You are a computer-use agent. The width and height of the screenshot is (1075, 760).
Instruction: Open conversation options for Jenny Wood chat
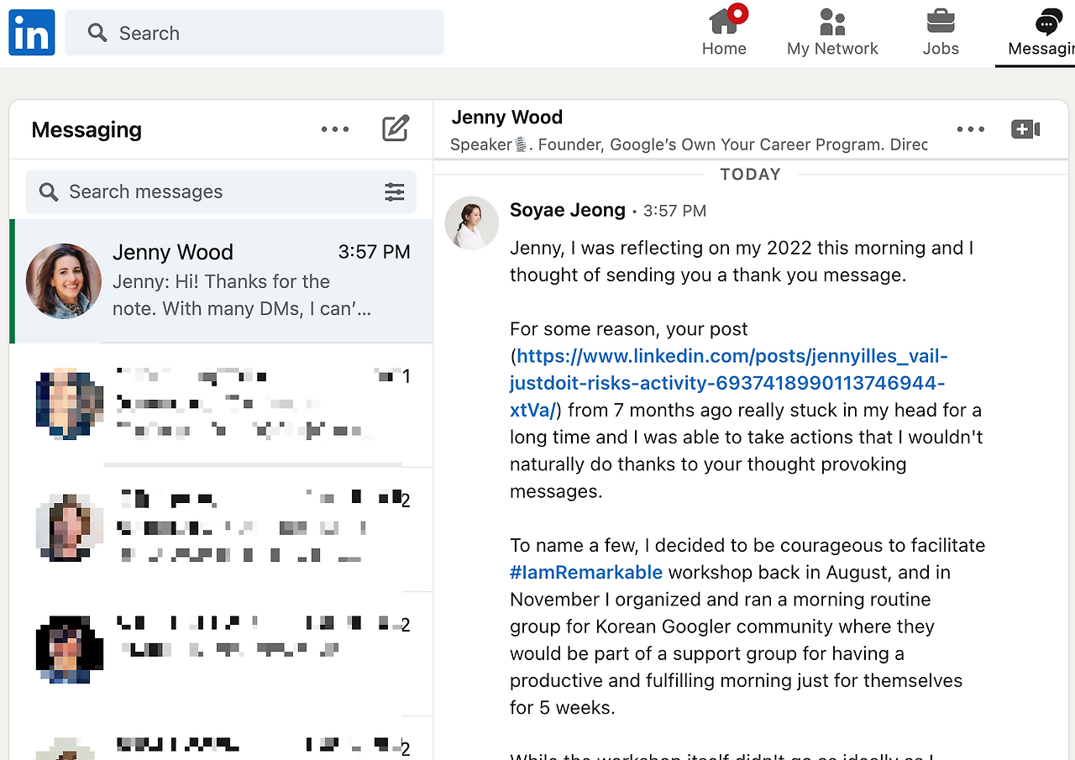[971, 129]
